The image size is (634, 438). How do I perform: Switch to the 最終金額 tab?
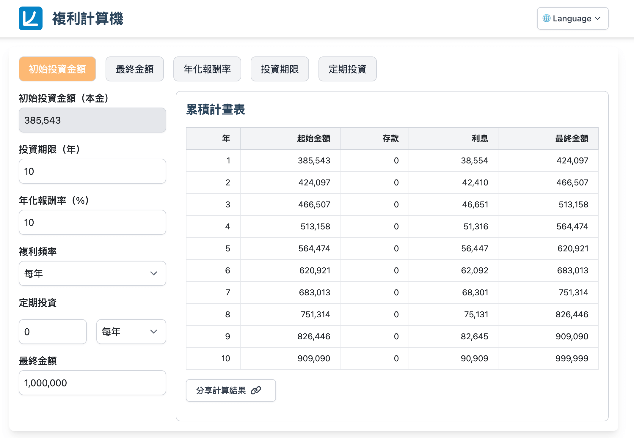point(134,69)
